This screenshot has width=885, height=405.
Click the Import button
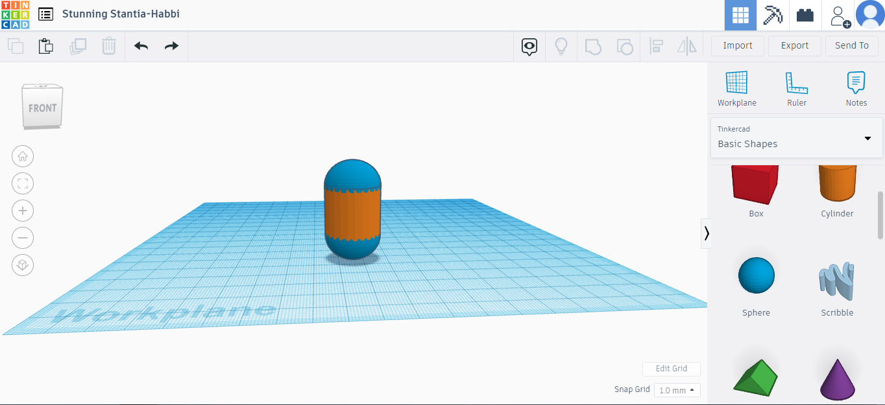(738, 45)
